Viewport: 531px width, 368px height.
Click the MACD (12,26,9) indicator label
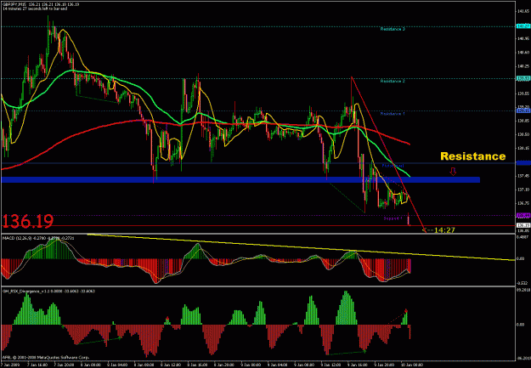(x=38, y=238)
